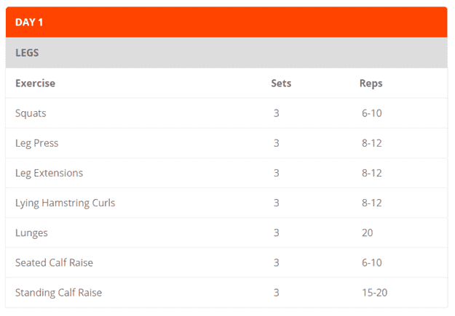The width and height of the screenshot is (455, 316).
Task: Click the 8-12 reps for Leg Press
Action: point(371,143)
